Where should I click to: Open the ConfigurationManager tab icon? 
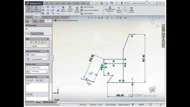[34, 21]
